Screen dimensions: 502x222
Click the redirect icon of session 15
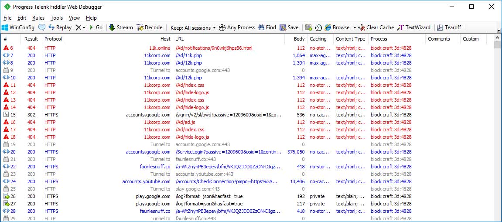6,115
